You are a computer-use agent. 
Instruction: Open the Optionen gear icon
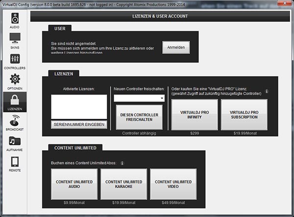(15, 79)
